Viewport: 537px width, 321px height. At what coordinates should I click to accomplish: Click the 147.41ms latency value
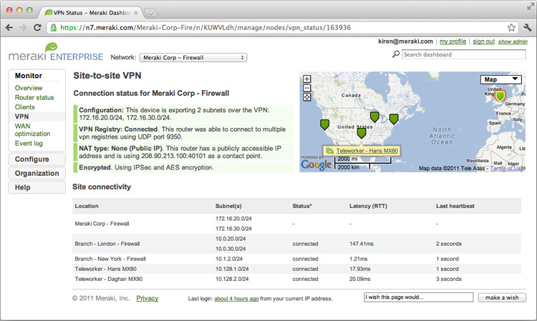(x=362, y=244)
